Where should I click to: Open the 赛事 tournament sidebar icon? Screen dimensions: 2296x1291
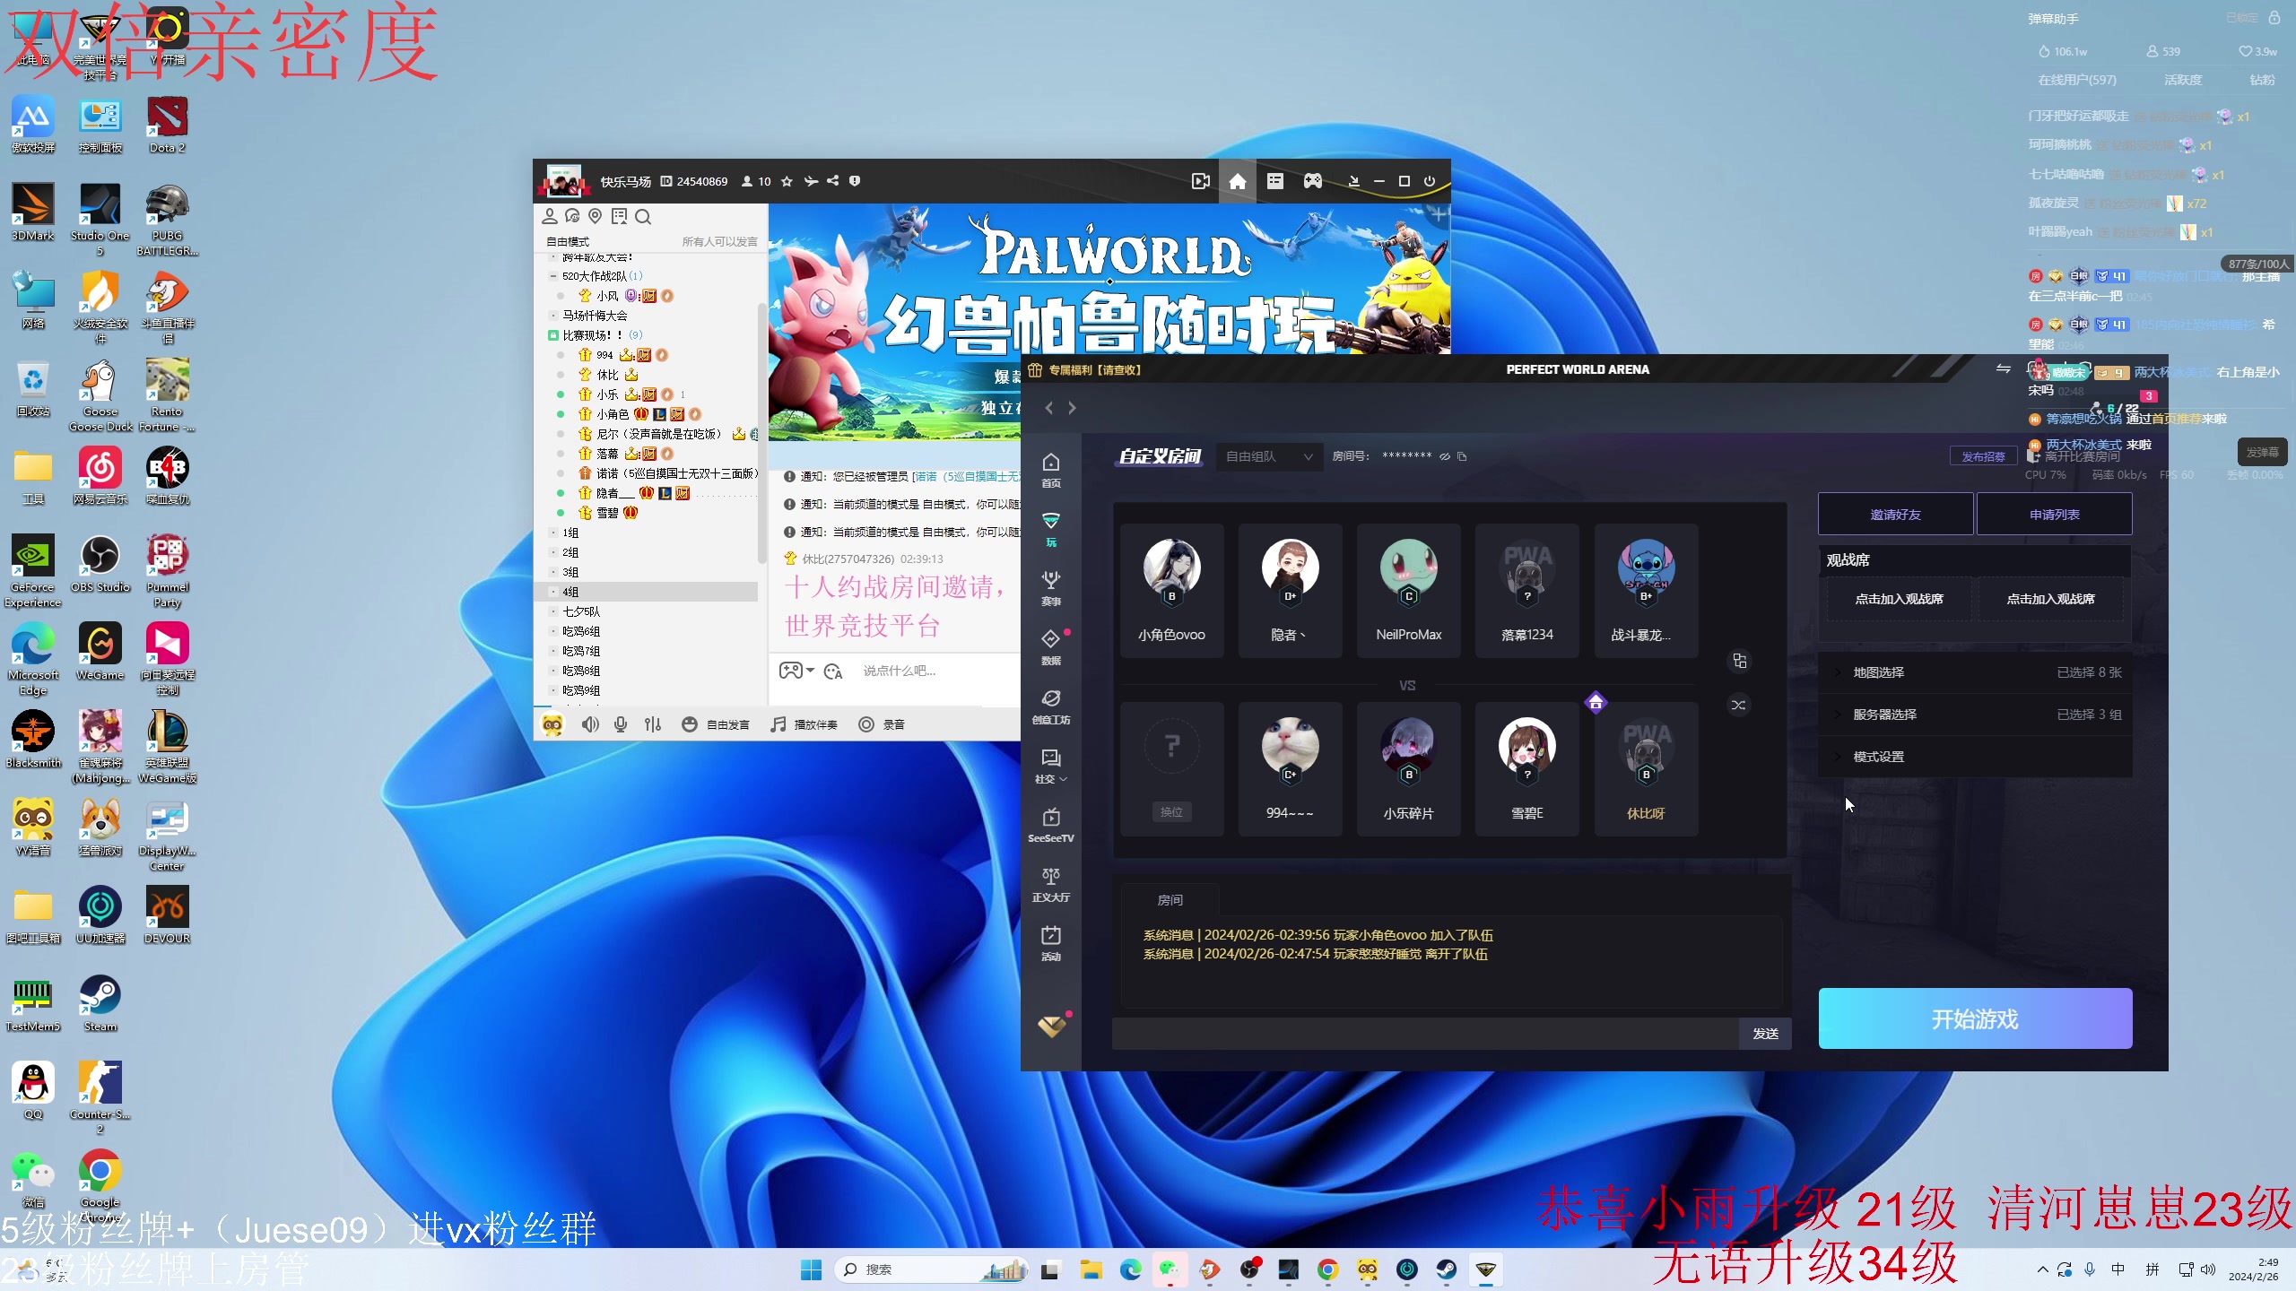1051,586
